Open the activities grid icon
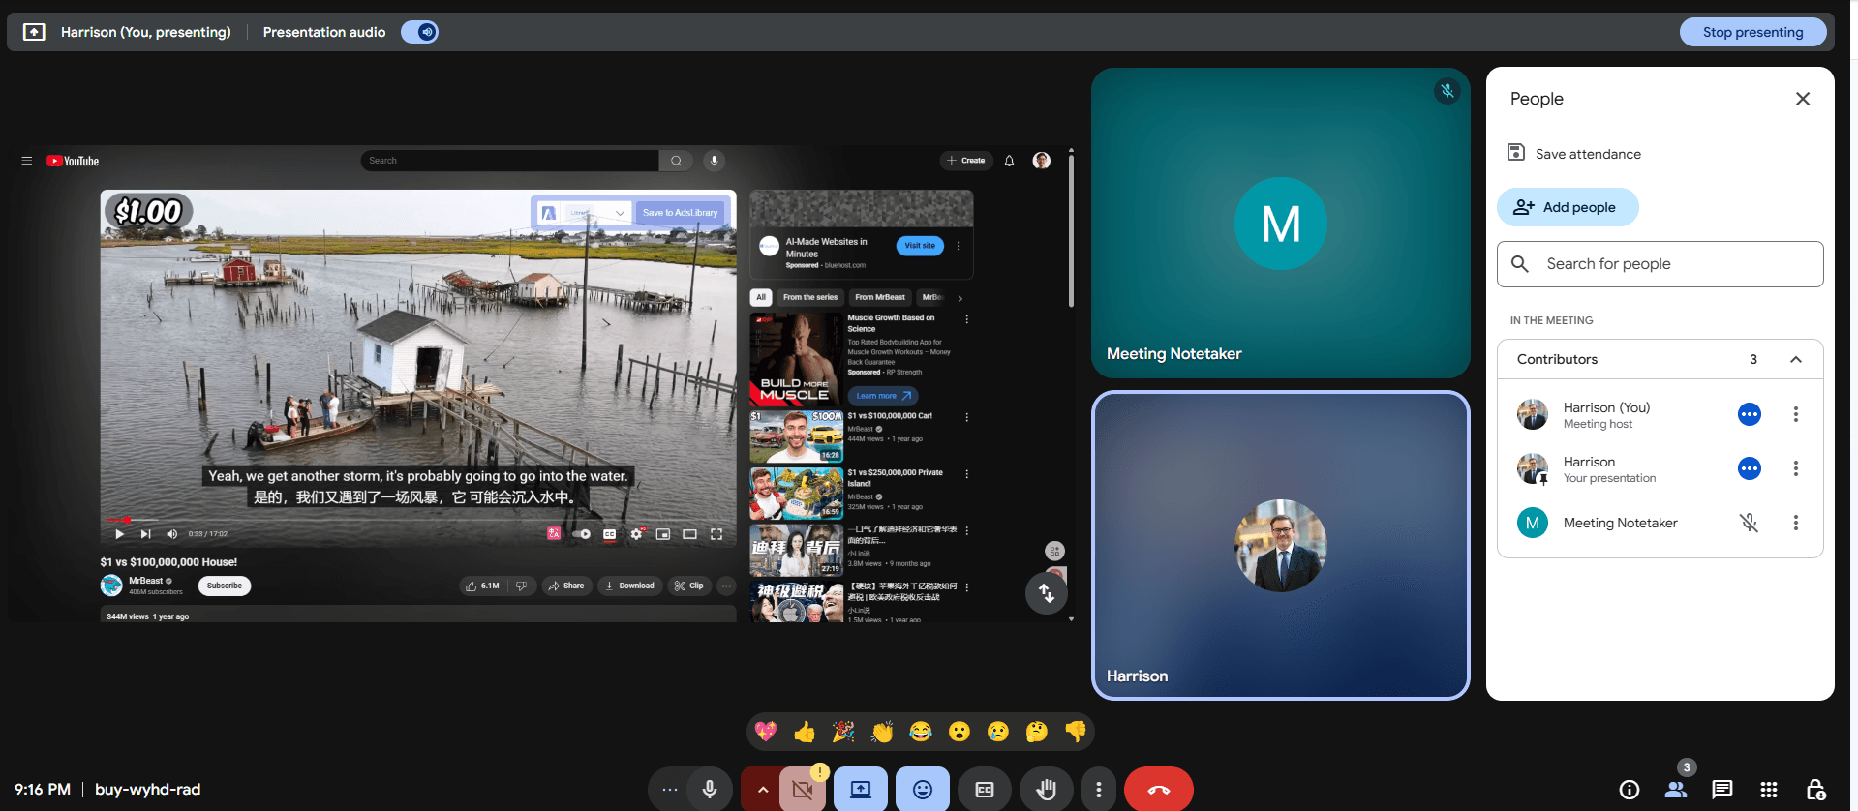This screenshot has width=1858, height=811. (x=1768, y=790)
